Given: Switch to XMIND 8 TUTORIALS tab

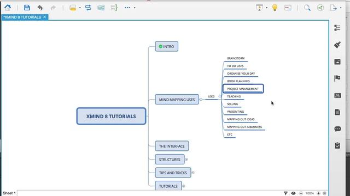Looking at the screenshot, I should point(22,17).
